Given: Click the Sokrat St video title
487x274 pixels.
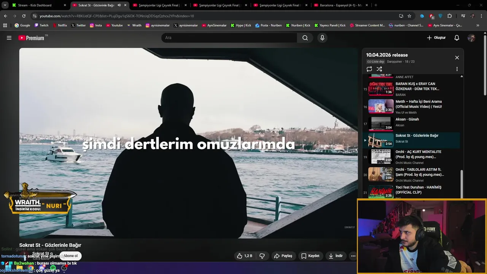Looking at the screenshot, I should click(x=50, y=245).
